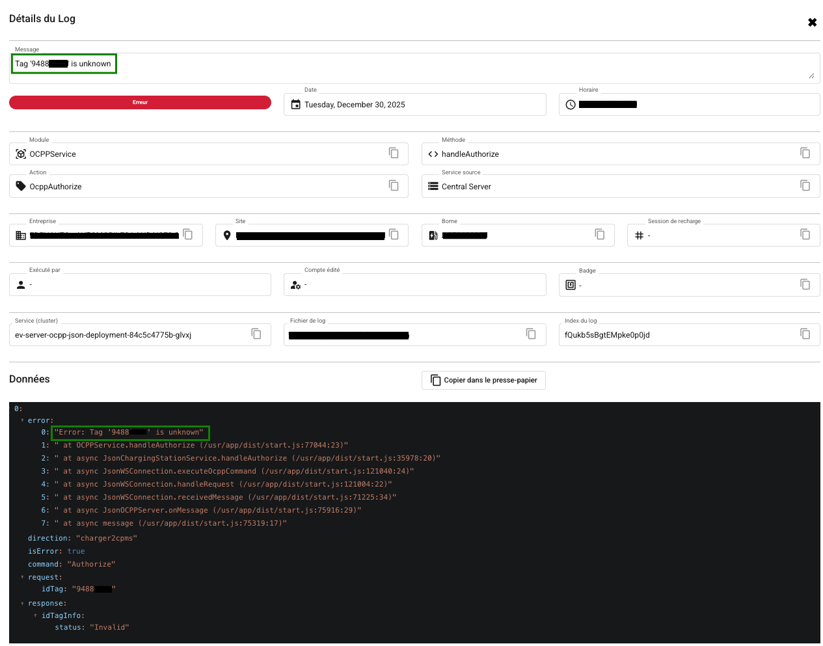
Task: Copy the Badge field value
Action: (x=805, y=284)
